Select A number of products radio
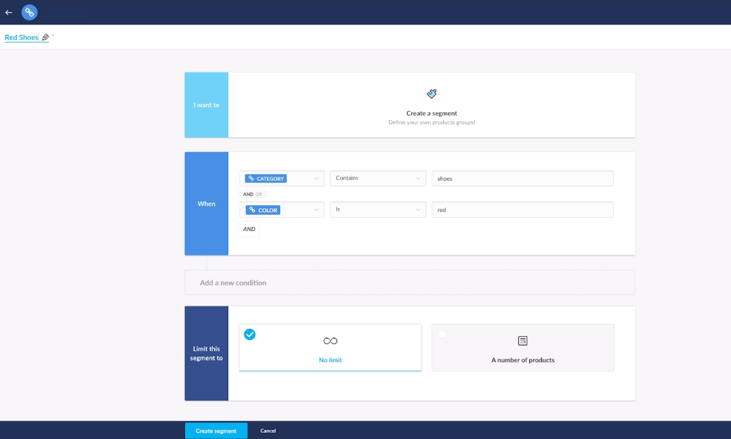 [443, 334]
